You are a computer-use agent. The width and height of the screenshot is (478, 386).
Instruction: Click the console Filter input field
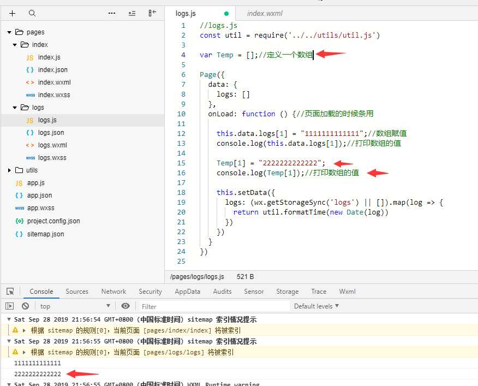click(214, 306)
